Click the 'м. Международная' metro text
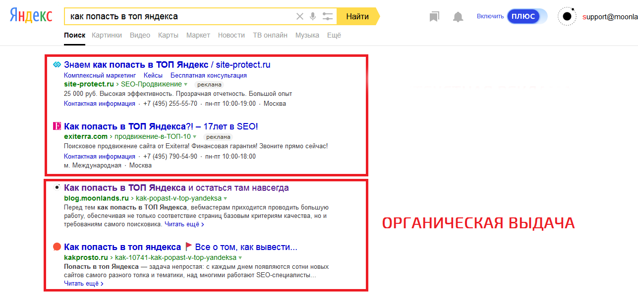 [x=93, y=166]
